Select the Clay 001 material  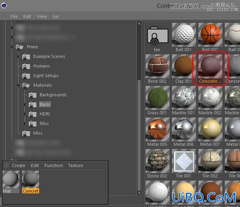click(184, 66)
